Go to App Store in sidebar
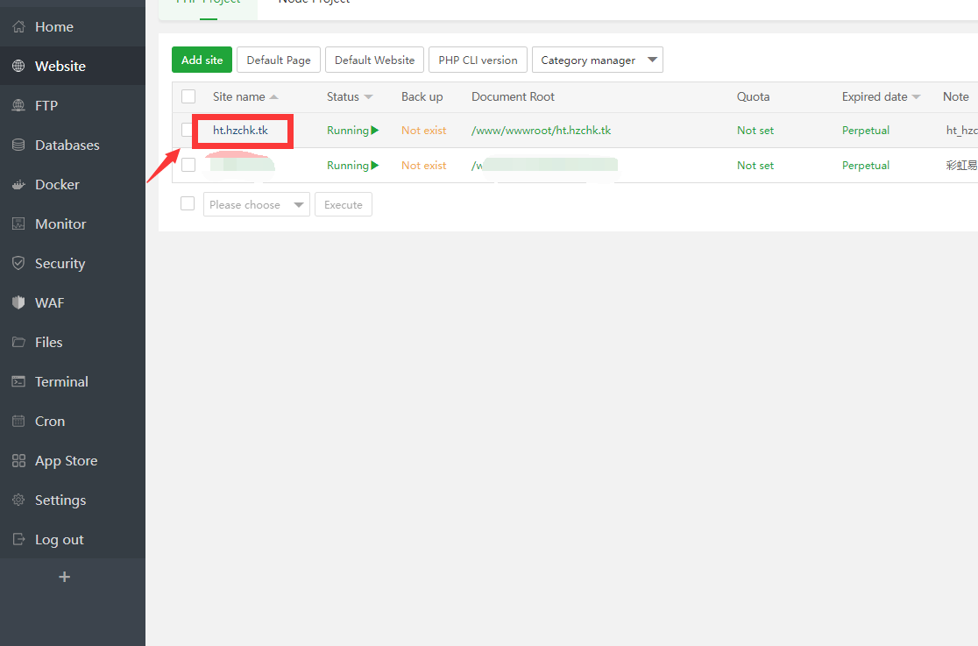This screenshot has width=978, height=646. [x=66, y=461]
